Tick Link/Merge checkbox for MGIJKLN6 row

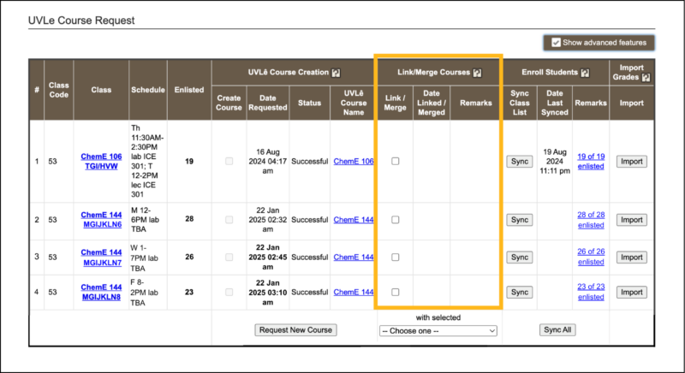395,220
